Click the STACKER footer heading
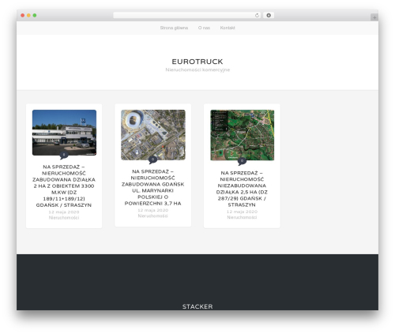This screenshot has height=334, width=395. [x=197, y=306]
